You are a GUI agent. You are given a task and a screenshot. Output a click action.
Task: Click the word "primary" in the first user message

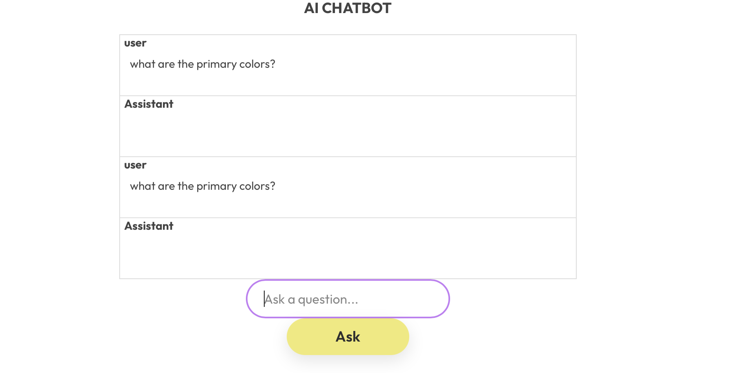pyautogui.click(x=216, y=64)
